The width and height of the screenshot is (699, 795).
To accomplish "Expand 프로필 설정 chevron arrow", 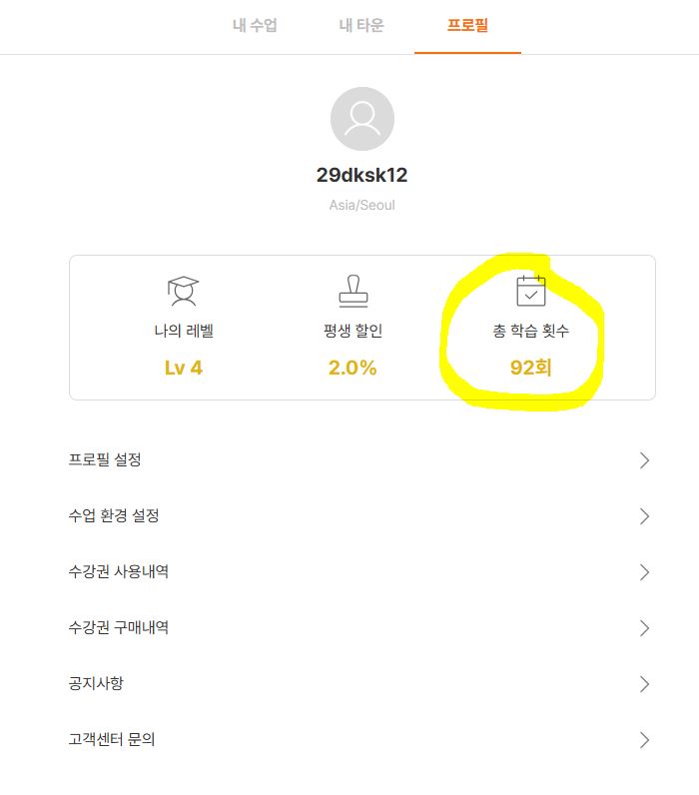I will point(644,460).
